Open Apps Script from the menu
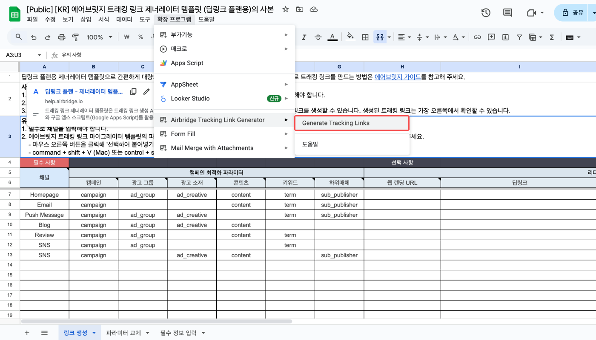The image size is (596, 340). (x=224, y=63)
